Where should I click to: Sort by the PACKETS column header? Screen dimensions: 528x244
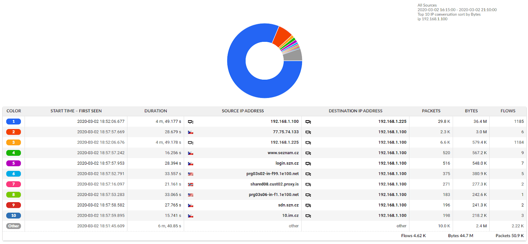(x=431, y=111)
